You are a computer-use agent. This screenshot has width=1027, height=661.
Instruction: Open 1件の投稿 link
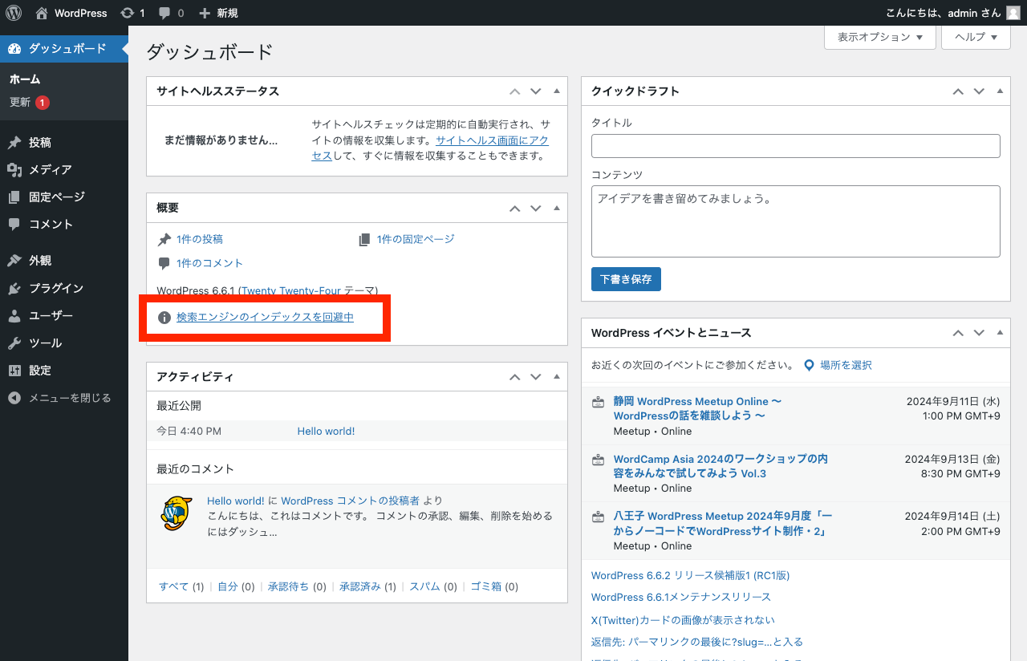point(200,239)
